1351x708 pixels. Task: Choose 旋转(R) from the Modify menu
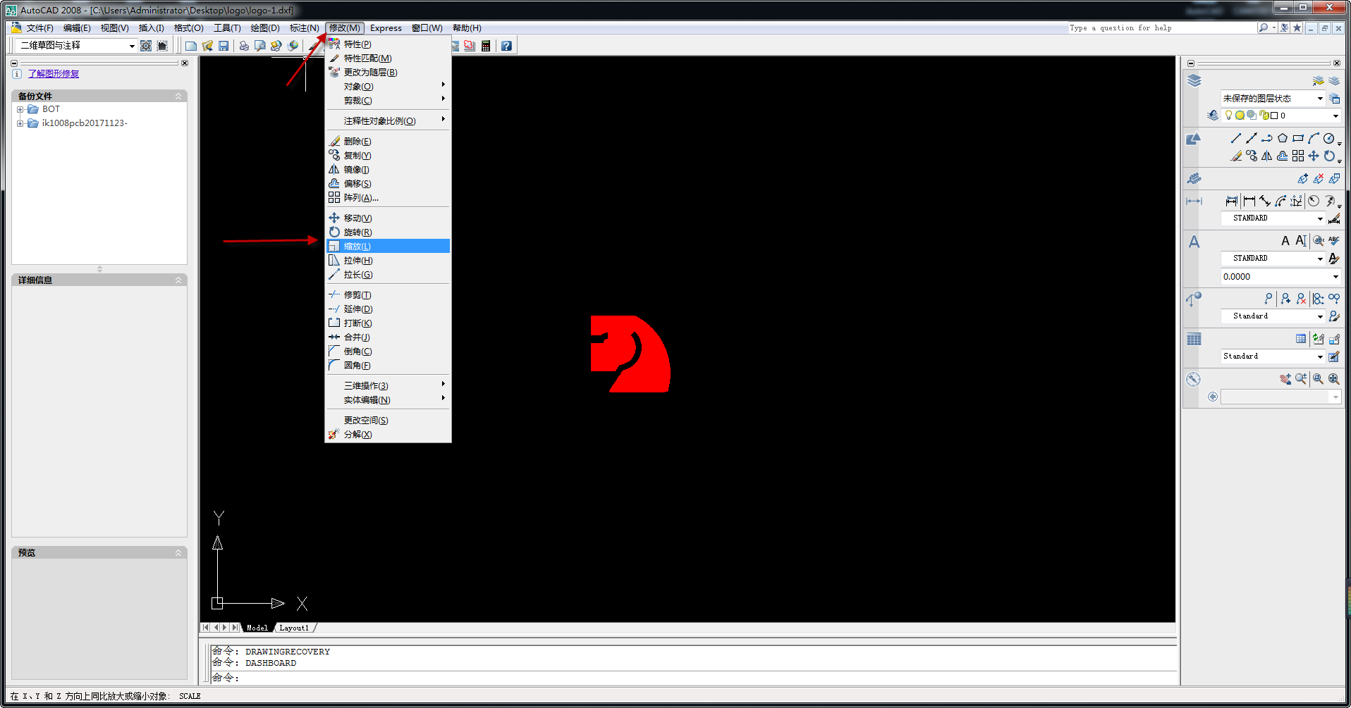[x=388, y=232]
